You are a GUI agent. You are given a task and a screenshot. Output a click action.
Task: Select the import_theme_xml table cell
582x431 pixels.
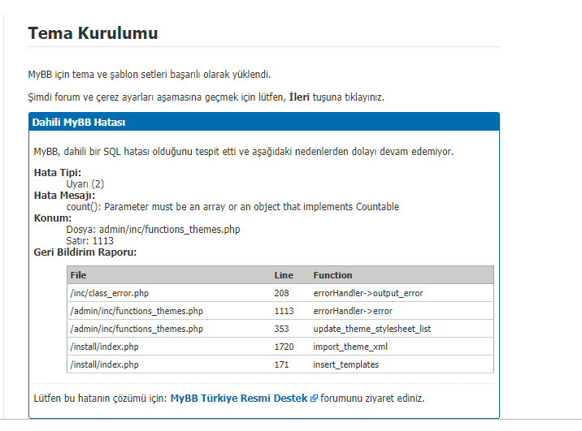pyautogui.click(x=350, y=347)
